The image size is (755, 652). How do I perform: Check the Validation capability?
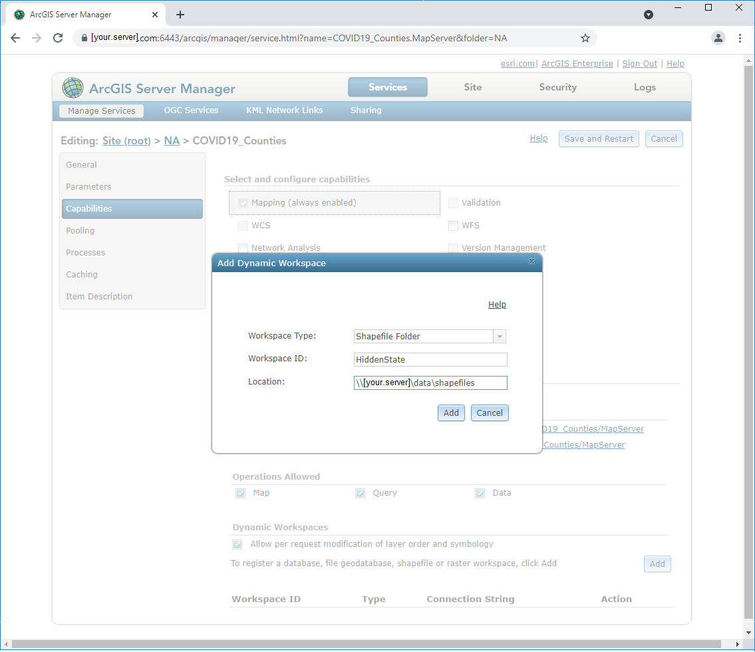(x=453, y=203)
